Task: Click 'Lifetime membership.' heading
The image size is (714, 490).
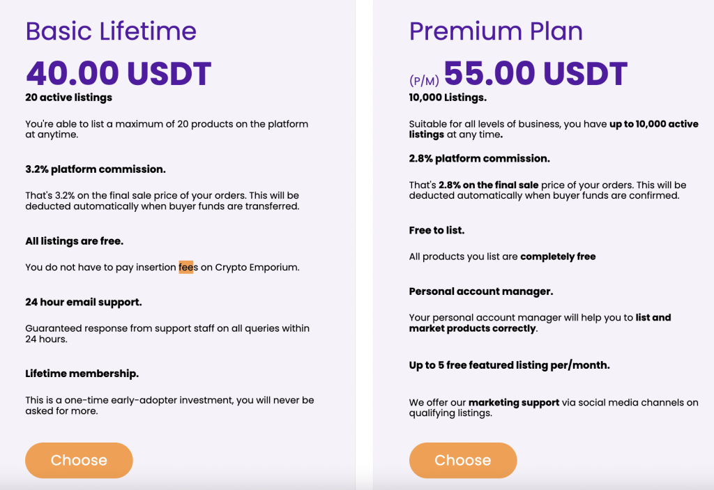Action: pyautogui.click(x=82, y=374)
